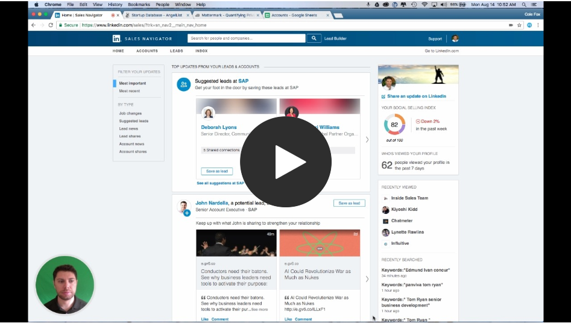Filter updates by Lead news

(x=128, y=128)
